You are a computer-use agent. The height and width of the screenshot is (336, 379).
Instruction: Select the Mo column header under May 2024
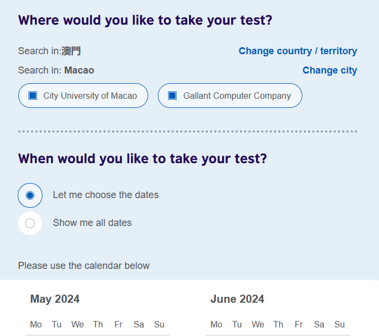(36, 324)
